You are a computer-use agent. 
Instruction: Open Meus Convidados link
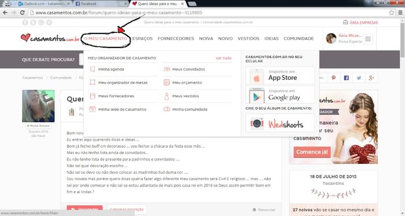pyautogui.click(x=189, y=69)
